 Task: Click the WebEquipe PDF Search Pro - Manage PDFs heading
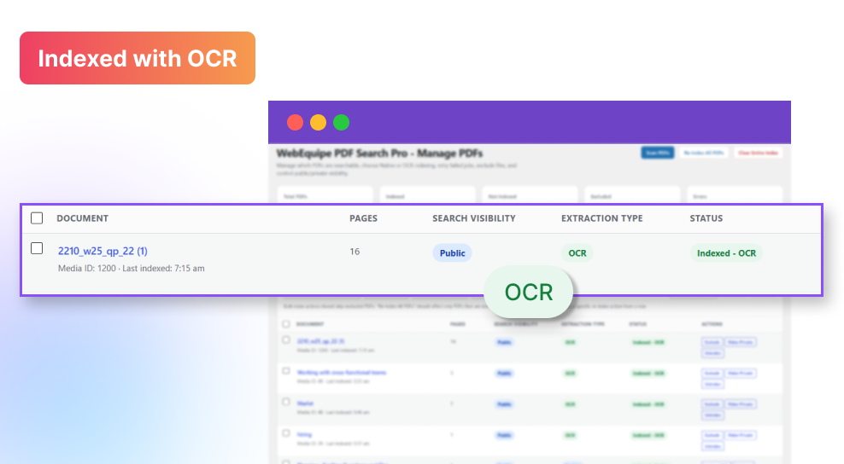click(x=379, y=154)
